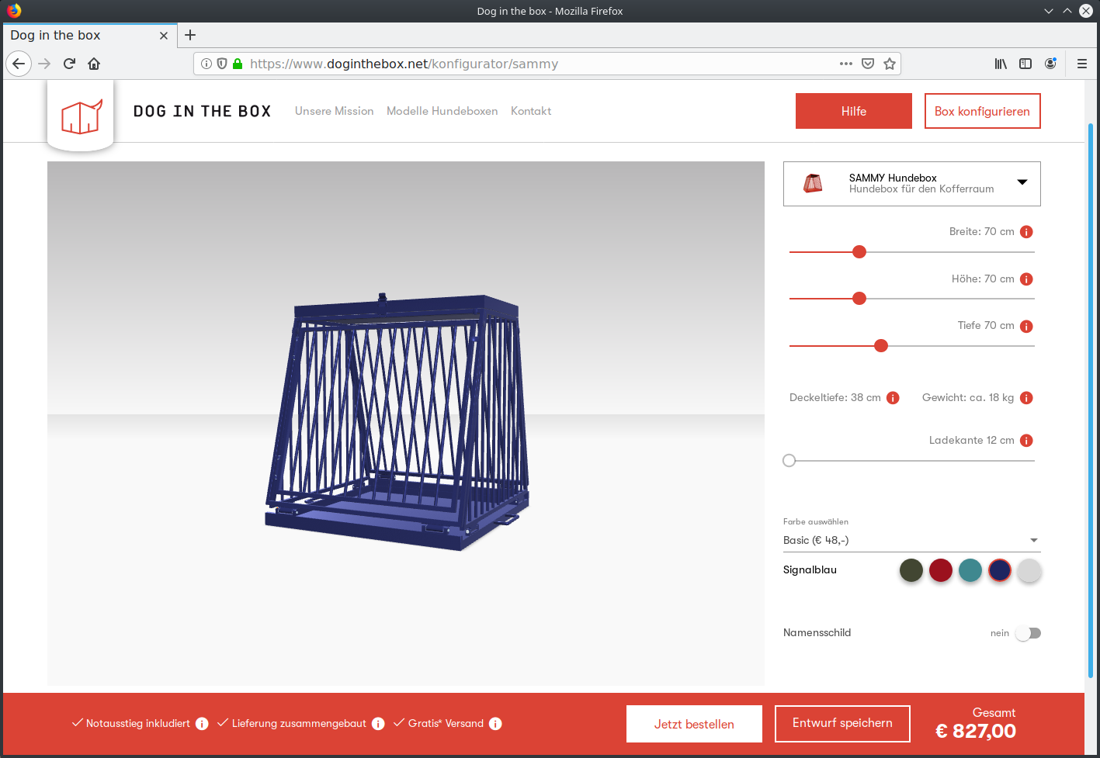
Task: Bookmark this page with the star icon
Action: click(x=890, y=64)
